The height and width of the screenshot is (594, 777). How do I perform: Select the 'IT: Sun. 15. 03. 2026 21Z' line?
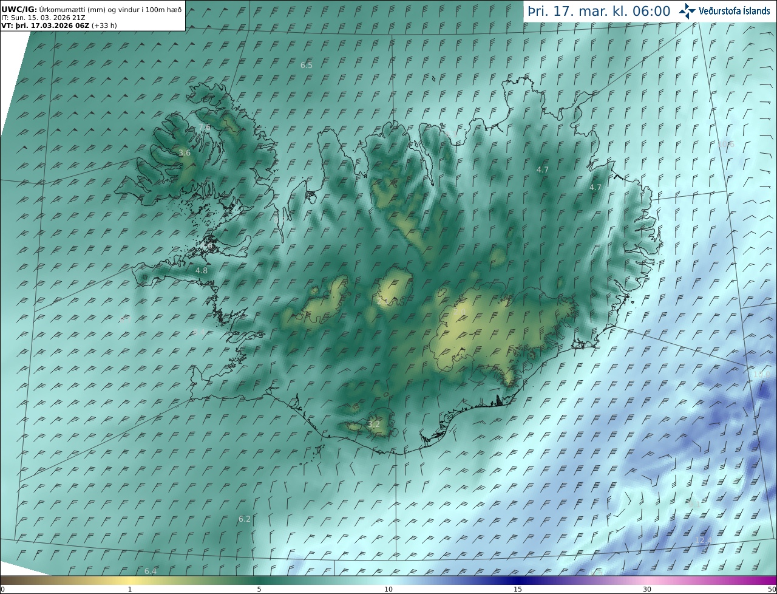[x=43, y=18]
